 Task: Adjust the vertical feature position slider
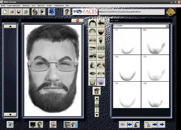pos(97,107)
